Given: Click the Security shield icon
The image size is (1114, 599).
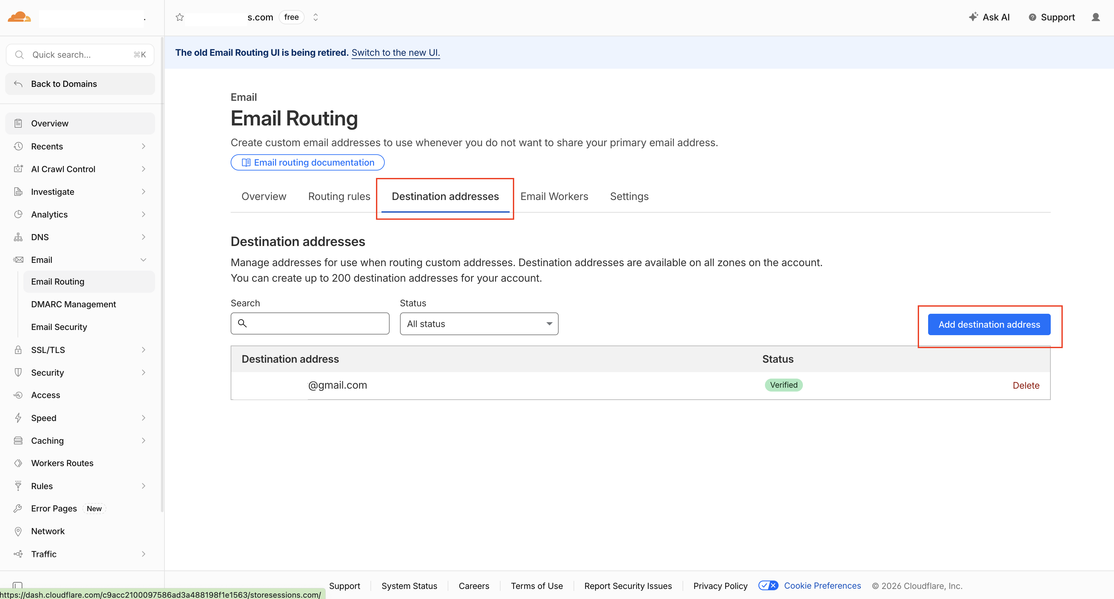Looking at the screenshot, I should tap(18, 372).
